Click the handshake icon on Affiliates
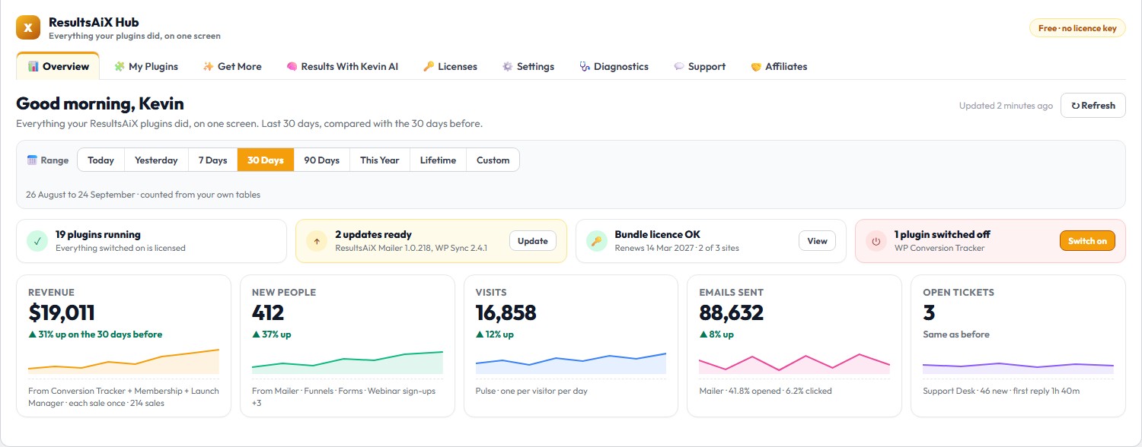Viewport: 1142px width, 447px height. (756, 66)
